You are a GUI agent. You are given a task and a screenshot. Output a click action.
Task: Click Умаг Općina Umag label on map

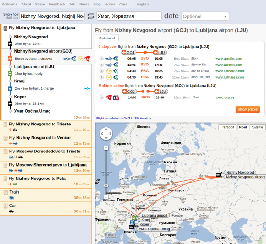point(154,229)
